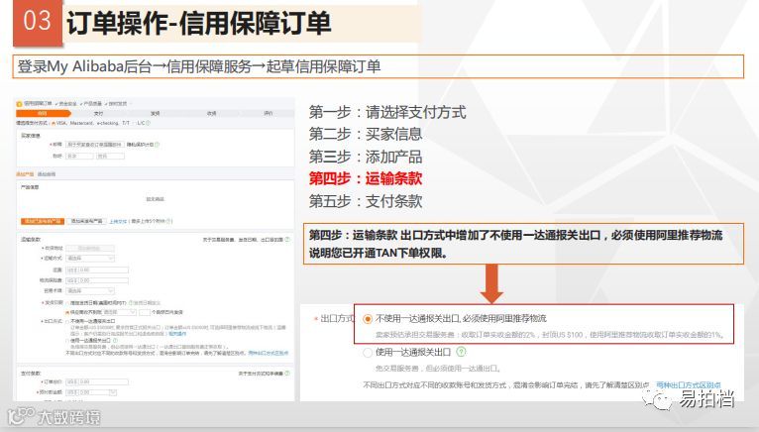The width and height of the screenshot is (759, 432).
Task: Go to the 收货 progress step
Action: tap(211, 113)
